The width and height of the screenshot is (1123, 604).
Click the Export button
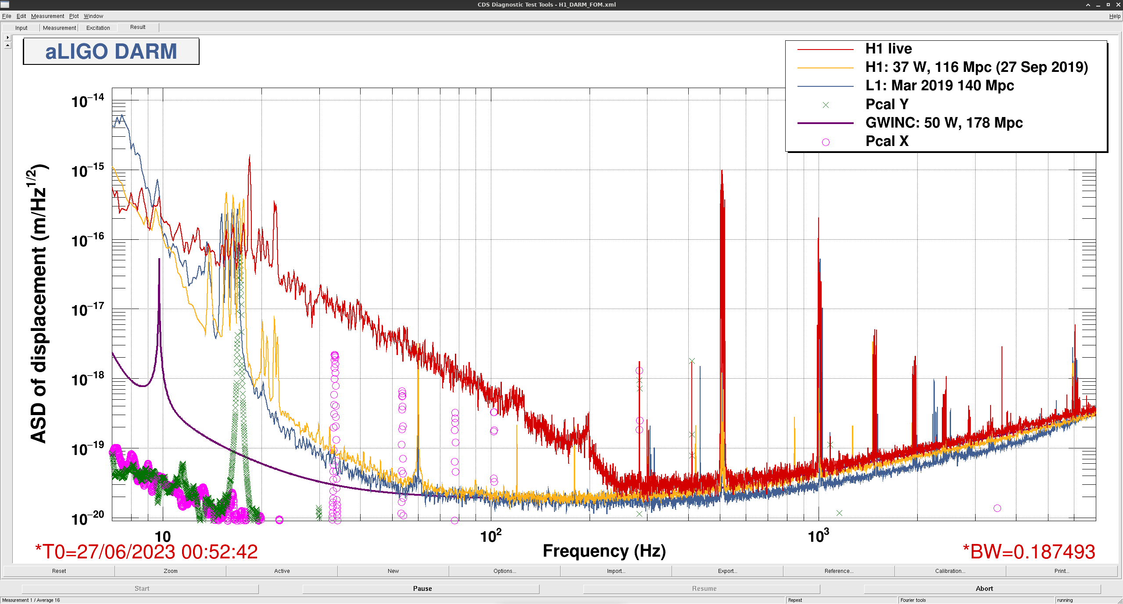(727, 571)
